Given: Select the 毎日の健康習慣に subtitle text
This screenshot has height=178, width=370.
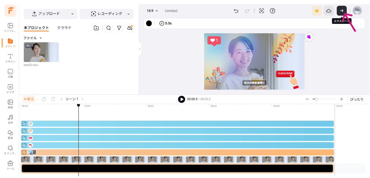Looking at the screenshot, I should (x=254, y=83).
